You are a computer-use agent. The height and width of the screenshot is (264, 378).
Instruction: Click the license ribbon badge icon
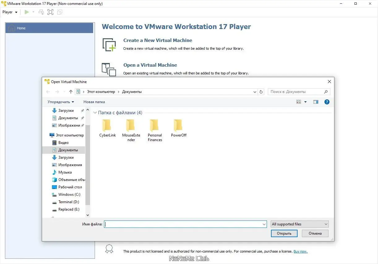pyautogui.click(x=109, y=249)
